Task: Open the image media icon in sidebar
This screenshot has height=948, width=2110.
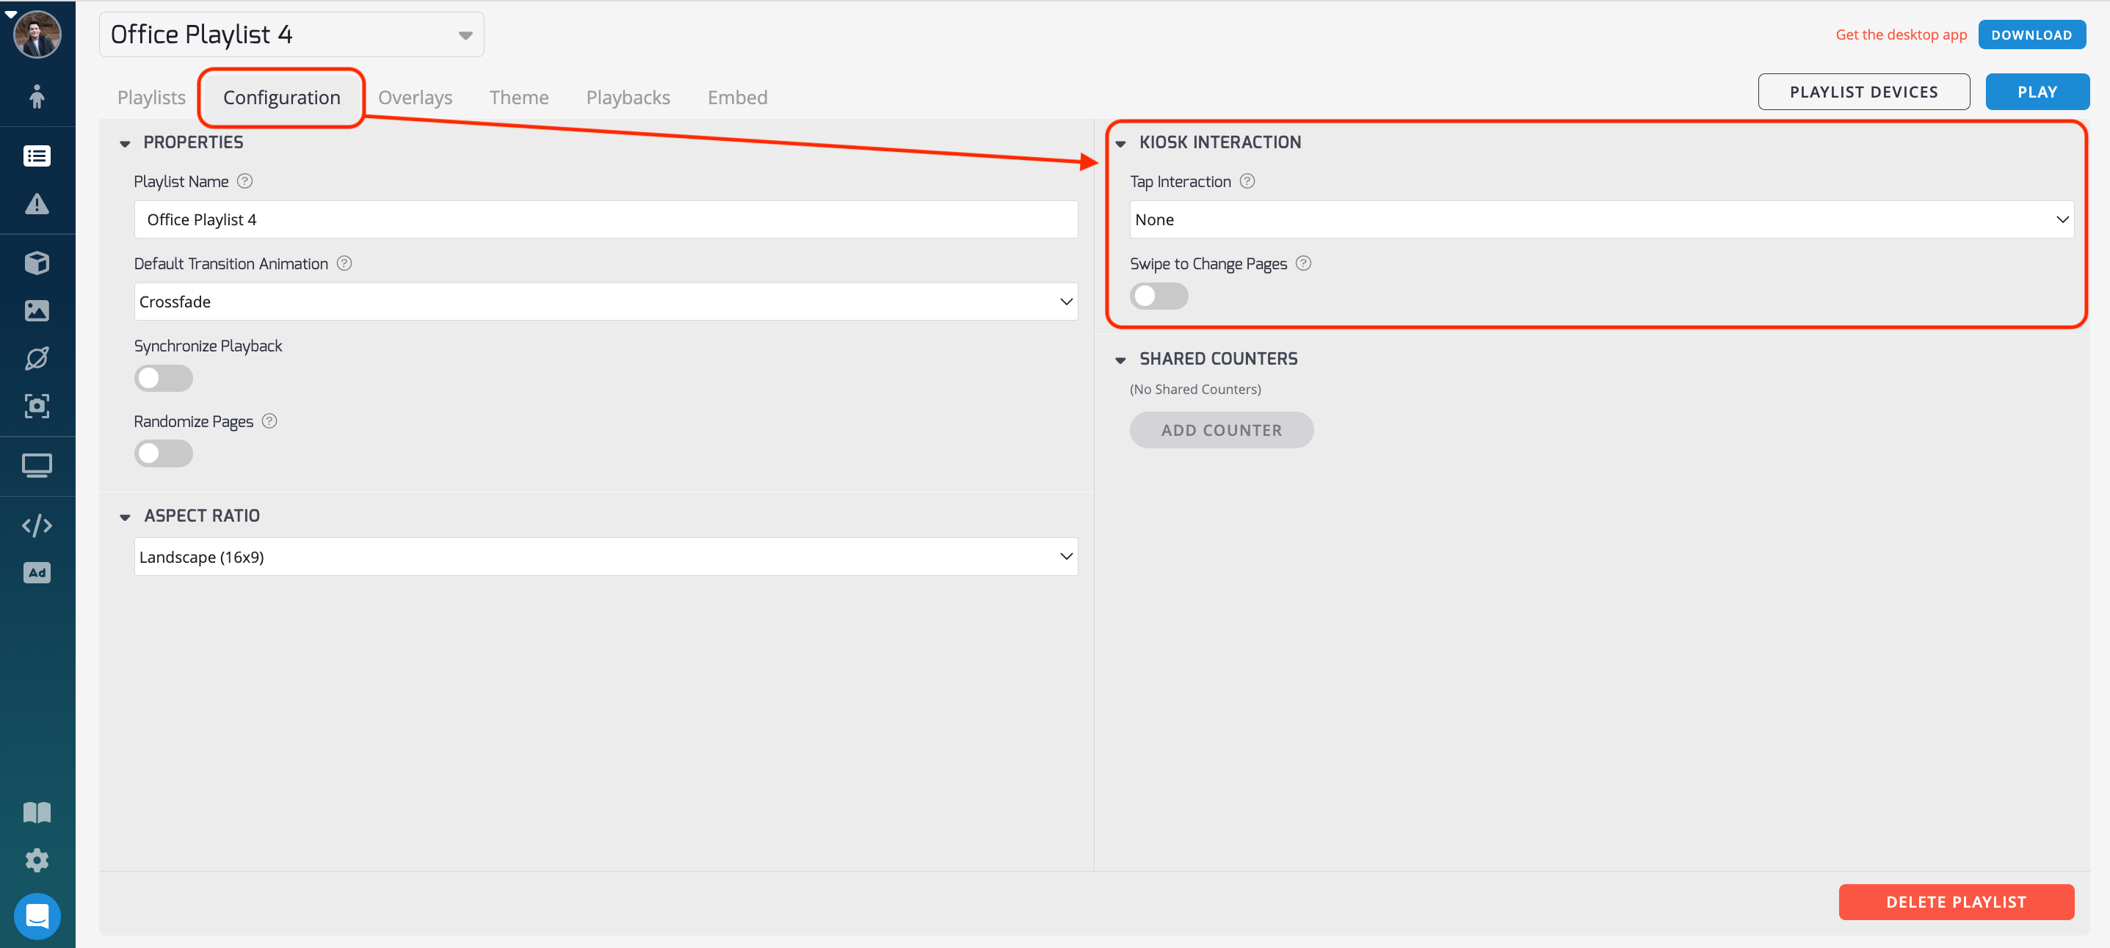Action: coord(37,310)
